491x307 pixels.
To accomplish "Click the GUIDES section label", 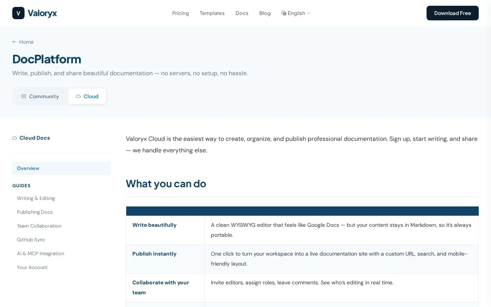I will click(x=21, y=186).
